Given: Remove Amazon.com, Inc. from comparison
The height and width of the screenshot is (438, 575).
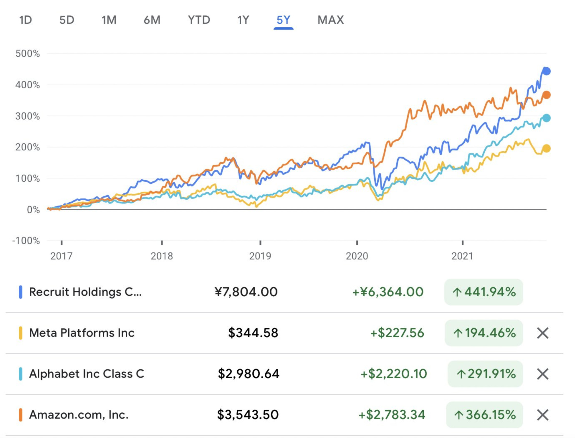Looking at the screenshot, I should 542,415.
